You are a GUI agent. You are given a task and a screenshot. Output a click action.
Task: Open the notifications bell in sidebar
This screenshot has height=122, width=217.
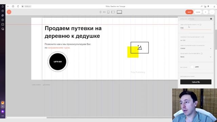(3, 6)
